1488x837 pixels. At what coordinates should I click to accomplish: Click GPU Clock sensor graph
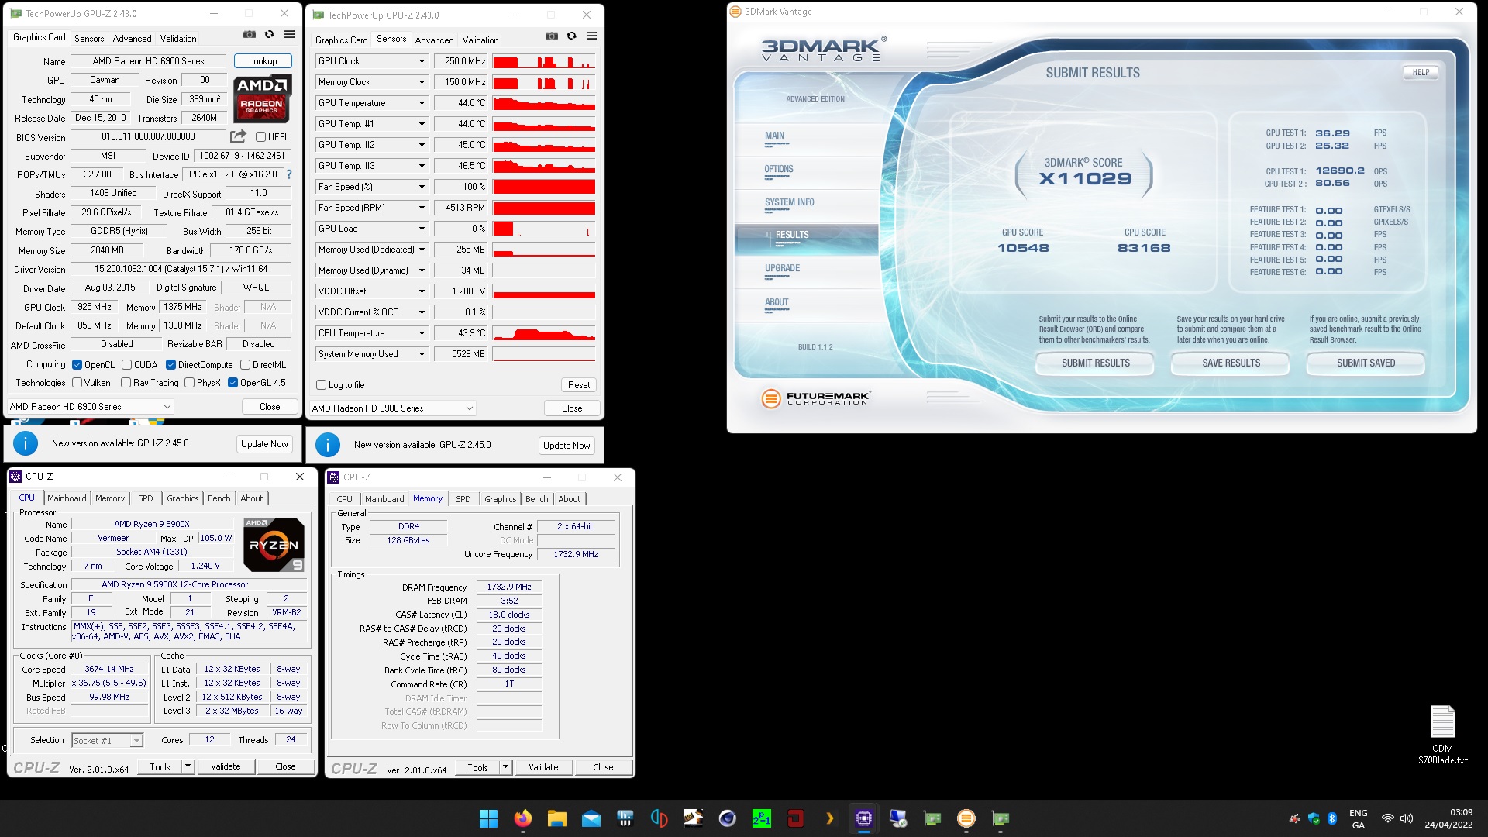click(544, 61)
